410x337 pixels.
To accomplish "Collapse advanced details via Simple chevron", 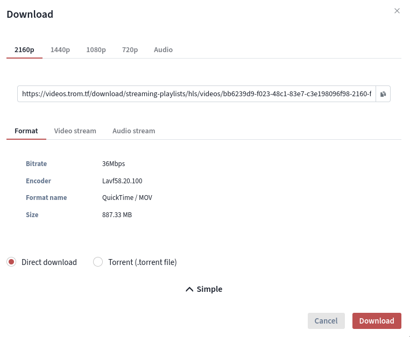I will (x=204, y=289).
